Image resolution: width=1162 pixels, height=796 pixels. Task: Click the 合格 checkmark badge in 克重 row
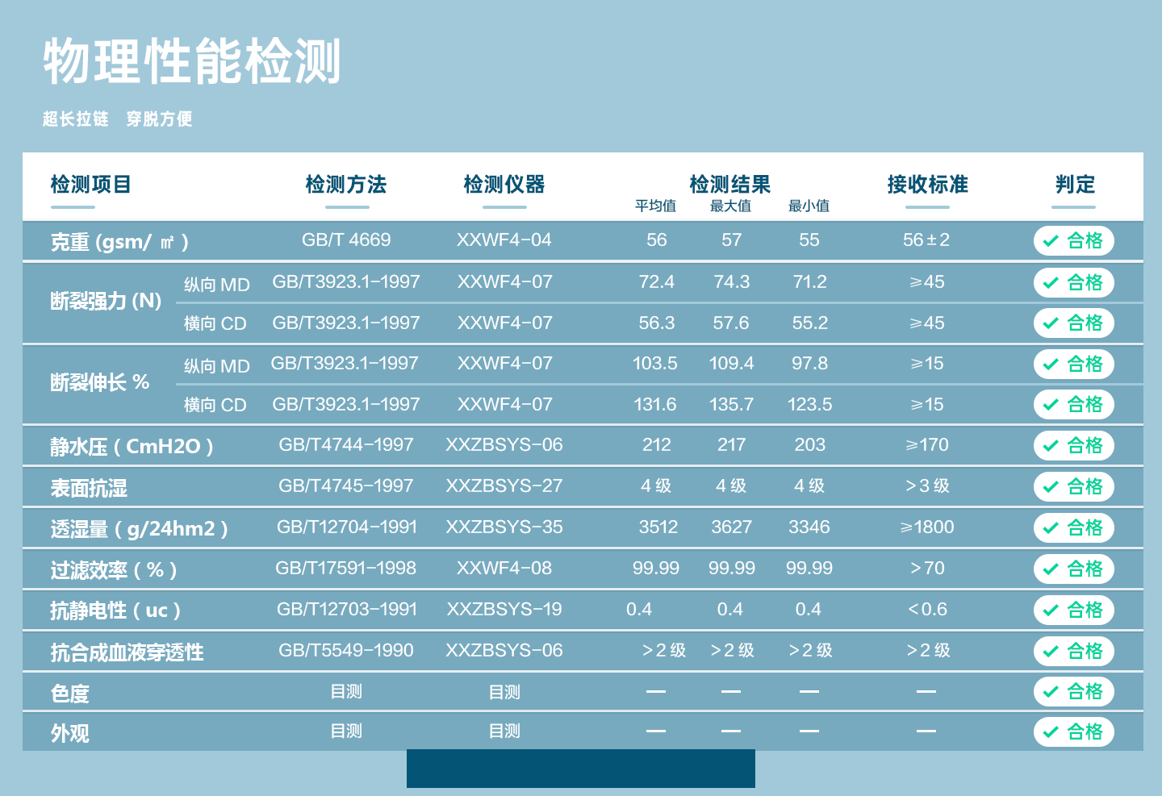pyautogui.click(x=1073, y=241)
